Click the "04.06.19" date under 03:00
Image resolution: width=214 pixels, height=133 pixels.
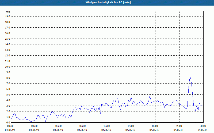(x=34, y=130)
